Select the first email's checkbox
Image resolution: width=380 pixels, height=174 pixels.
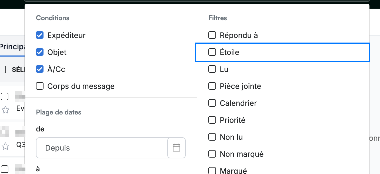tap(5, 96)
